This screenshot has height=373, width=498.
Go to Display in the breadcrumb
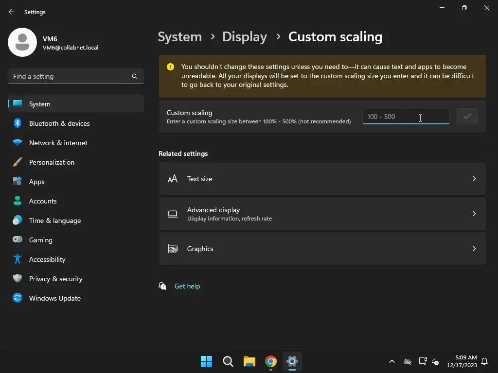245,37
